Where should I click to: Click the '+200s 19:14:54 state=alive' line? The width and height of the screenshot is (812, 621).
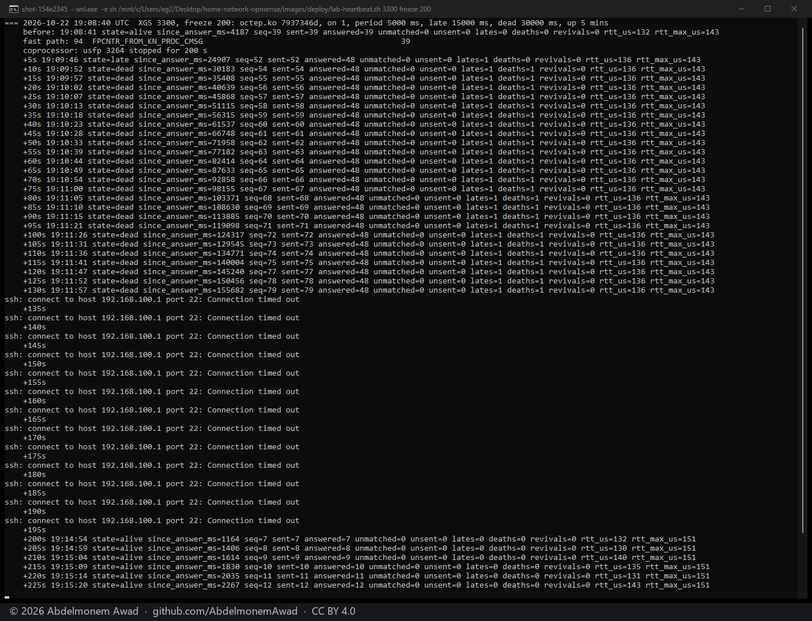360,539
